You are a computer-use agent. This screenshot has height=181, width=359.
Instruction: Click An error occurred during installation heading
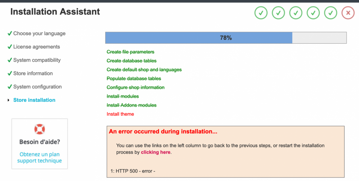pos(163,132)
